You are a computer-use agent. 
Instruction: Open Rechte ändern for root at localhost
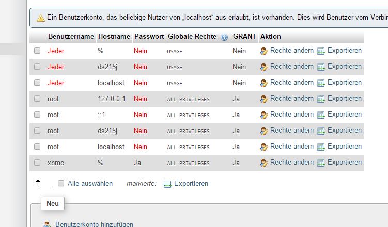pos(292,147)
